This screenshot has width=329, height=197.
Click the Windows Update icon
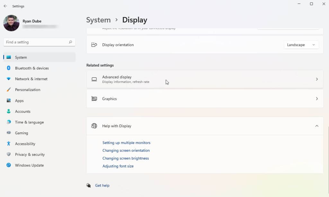pyautogui.click(x=9, y=165)
